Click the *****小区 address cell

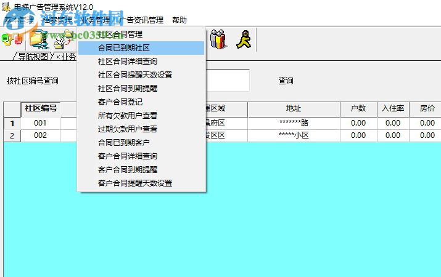[x=294, y=135]
